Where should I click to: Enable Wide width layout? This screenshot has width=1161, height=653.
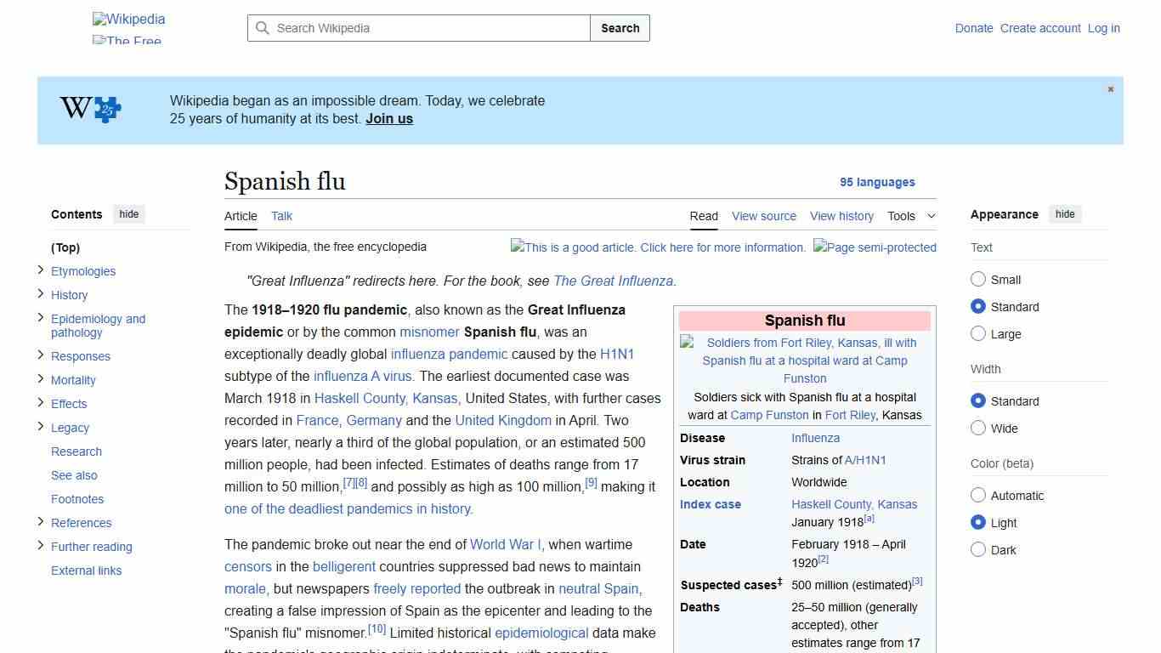(x=978, y=428)
